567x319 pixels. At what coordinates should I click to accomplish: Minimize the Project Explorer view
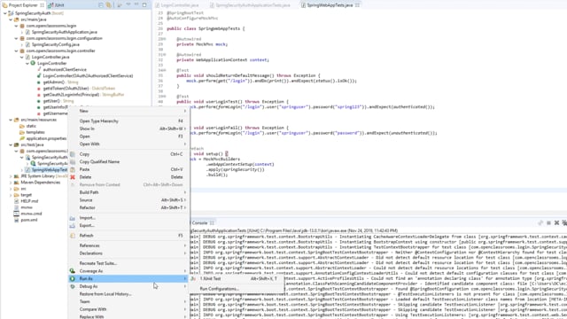(x=136, y=4)
